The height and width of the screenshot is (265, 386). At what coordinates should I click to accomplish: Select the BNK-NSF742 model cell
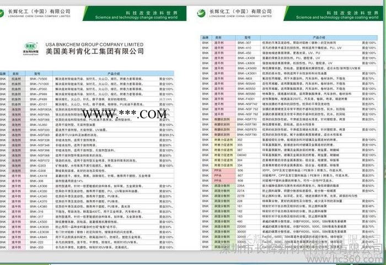[248, 104]
